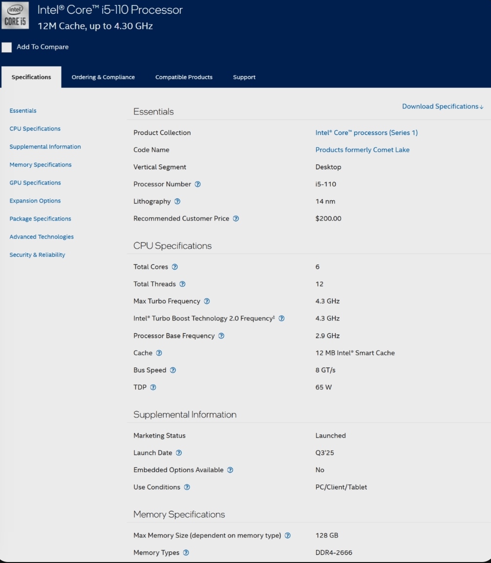The image size is (491, 563).
Task: Click the Memory Specifications section heading
Action: pos(179,515)
